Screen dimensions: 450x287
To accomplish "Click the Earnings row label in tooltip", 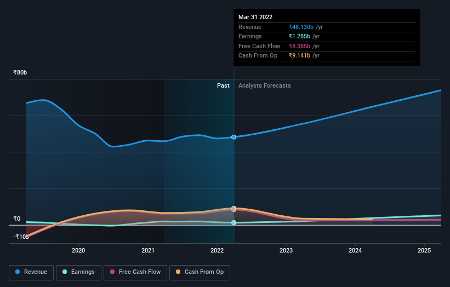I will coord(250,36).
